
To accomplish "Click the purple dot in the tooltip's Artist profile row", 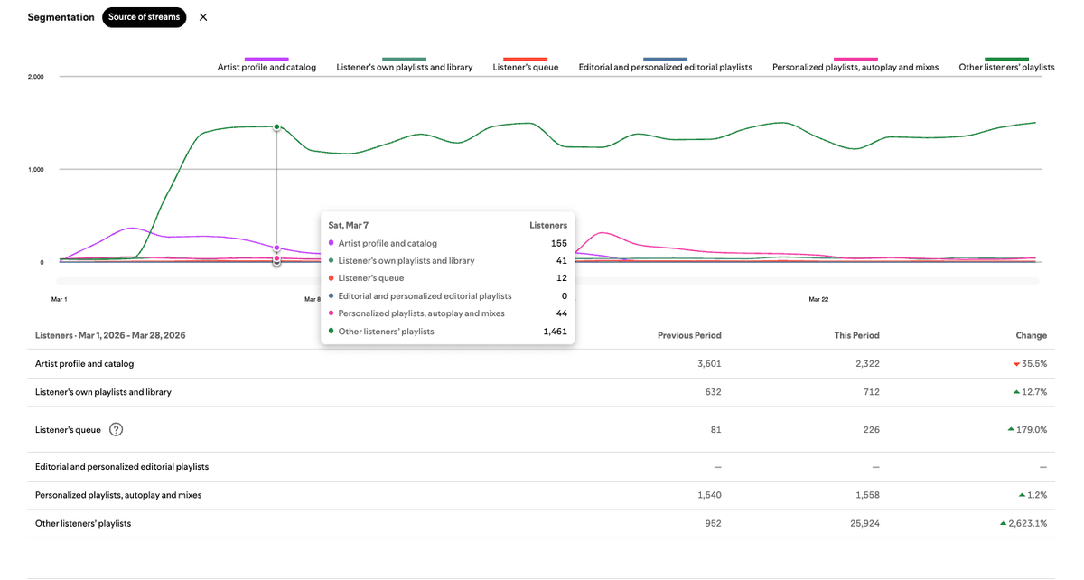I will (x=331, y=243).
